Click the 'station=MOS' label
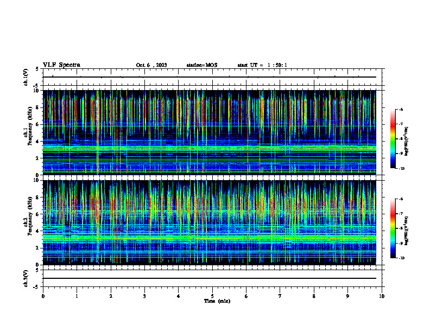This screenshot has width=430, height=332. coord(202,65)
